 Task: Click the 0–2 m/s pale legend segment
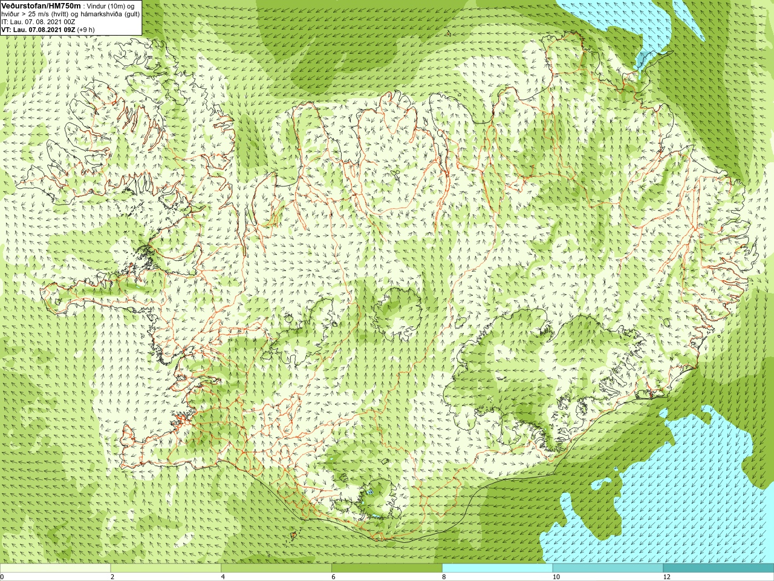(55, 568)
